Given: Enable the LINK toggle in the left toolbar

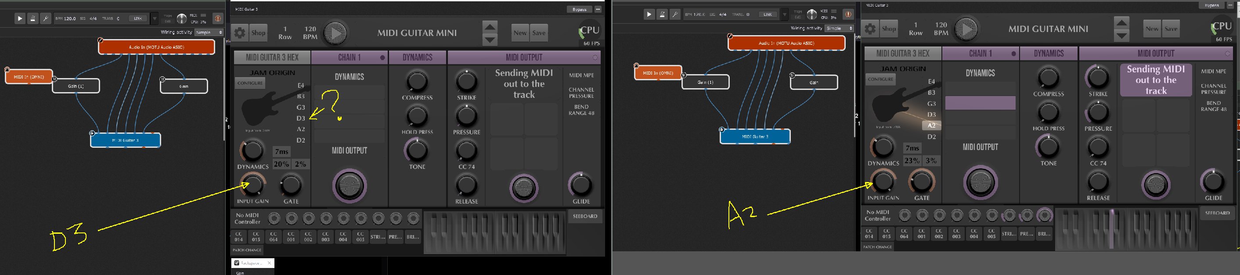Looking at the screenshot, I should tap(138, 19).
